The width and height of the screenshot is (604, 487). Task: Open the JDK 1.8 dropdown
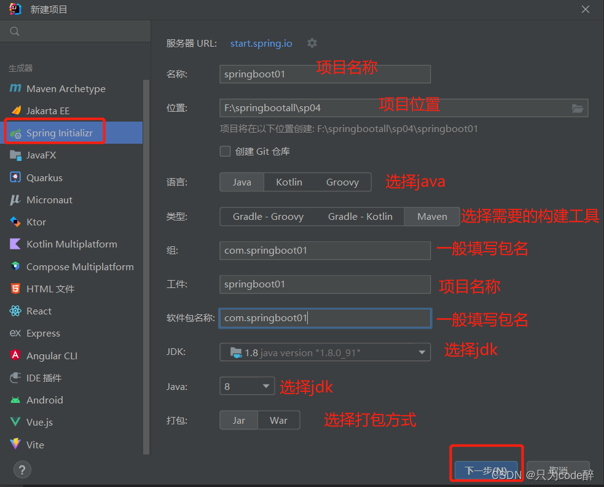coord(325,353)
